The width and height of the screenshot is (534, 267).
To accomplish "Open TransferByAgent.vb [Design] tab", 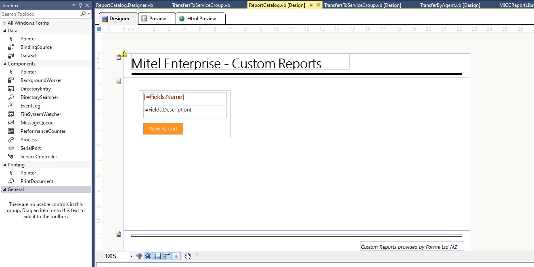I will click(450, 5).
